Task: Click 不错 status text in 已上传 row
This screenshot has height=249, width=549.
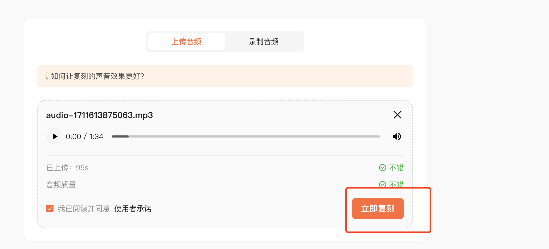Action: pos(396,168)
